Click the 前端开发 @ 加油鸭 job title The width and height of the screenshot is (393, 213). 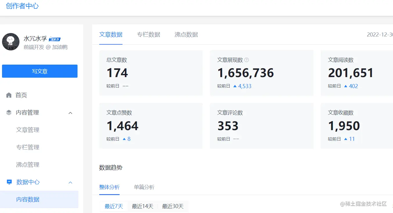(46, 47)
